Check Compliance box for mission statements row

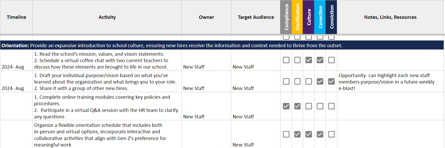[286, 60]
